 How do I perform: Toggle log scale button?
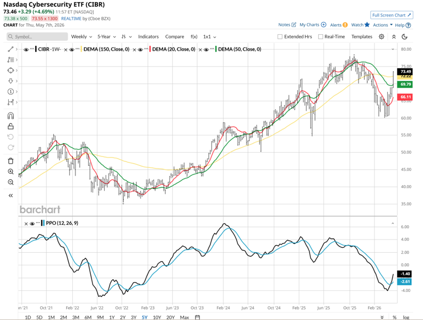(406, 317)
